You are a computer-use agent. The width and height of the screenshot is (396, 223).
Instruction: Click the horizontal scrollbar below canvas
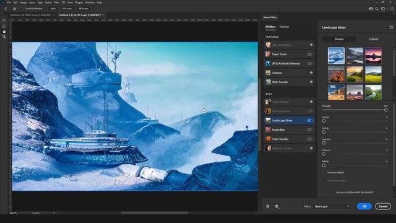click(x=154, y=213)
